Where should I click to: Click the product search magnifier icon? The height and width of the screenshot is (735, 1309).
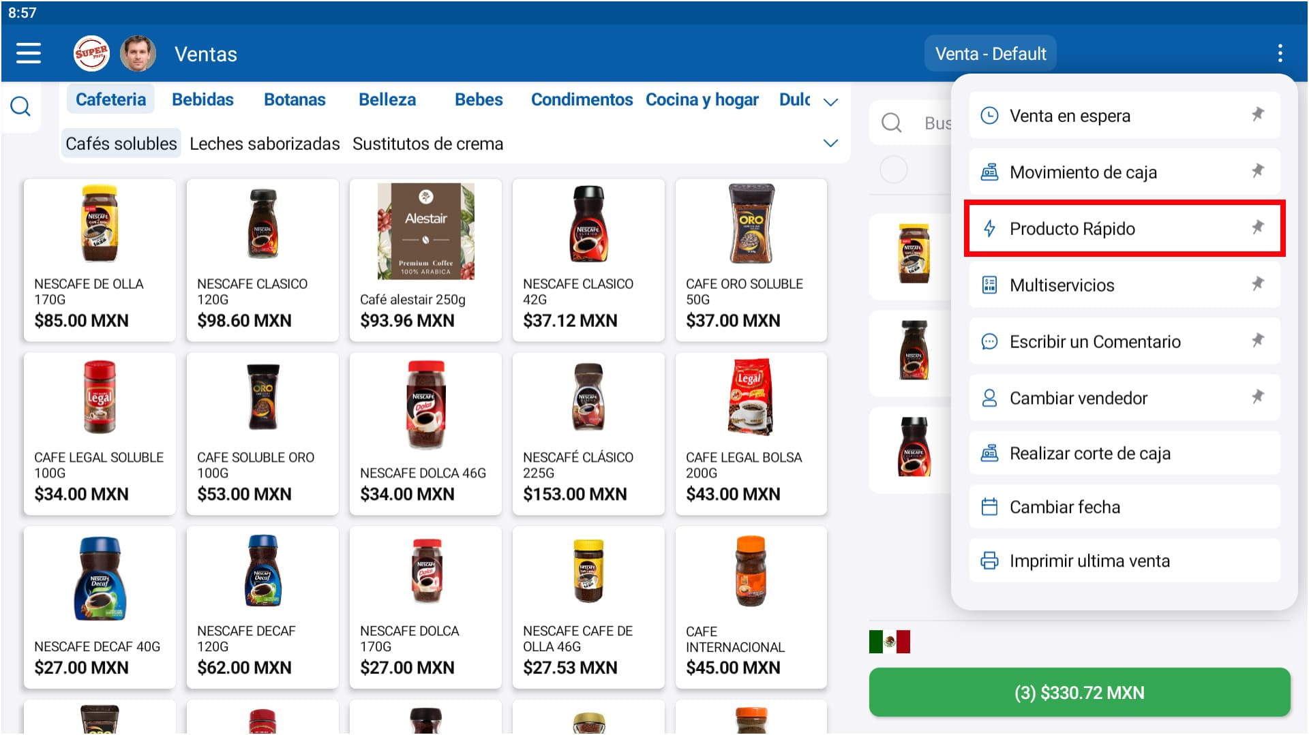pos(20,106)
